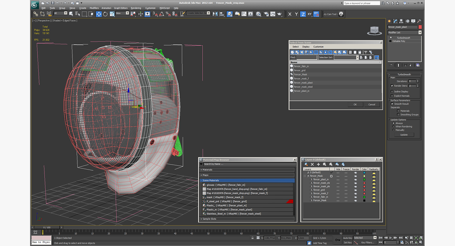Click the Display Geometry filter in Select From Scene
Screen dimensions: 455x246
point(292,52)
